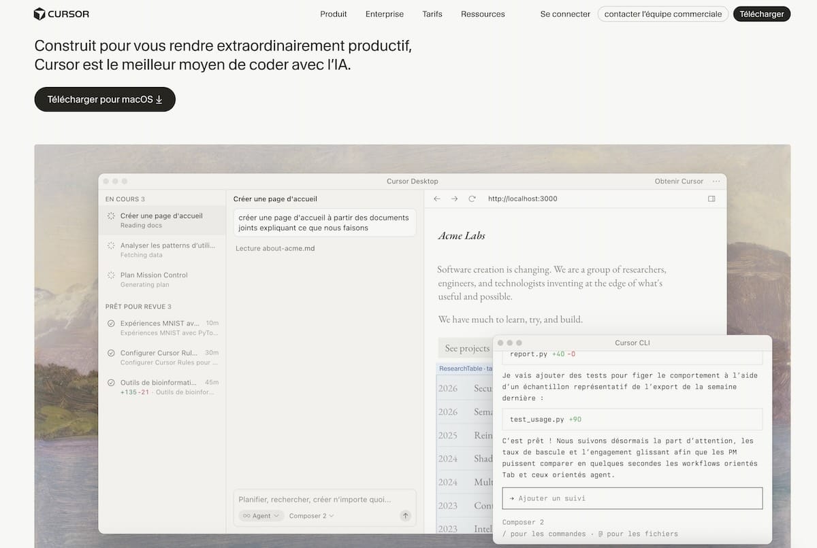Click test_usage.py file entry in CLI
This screenshot has width=817, height=548.
pyautogui.click(x=632, y=419)
